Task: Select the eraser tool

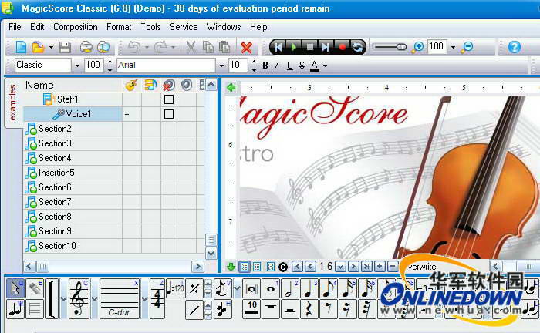Action: click(35, 288)
